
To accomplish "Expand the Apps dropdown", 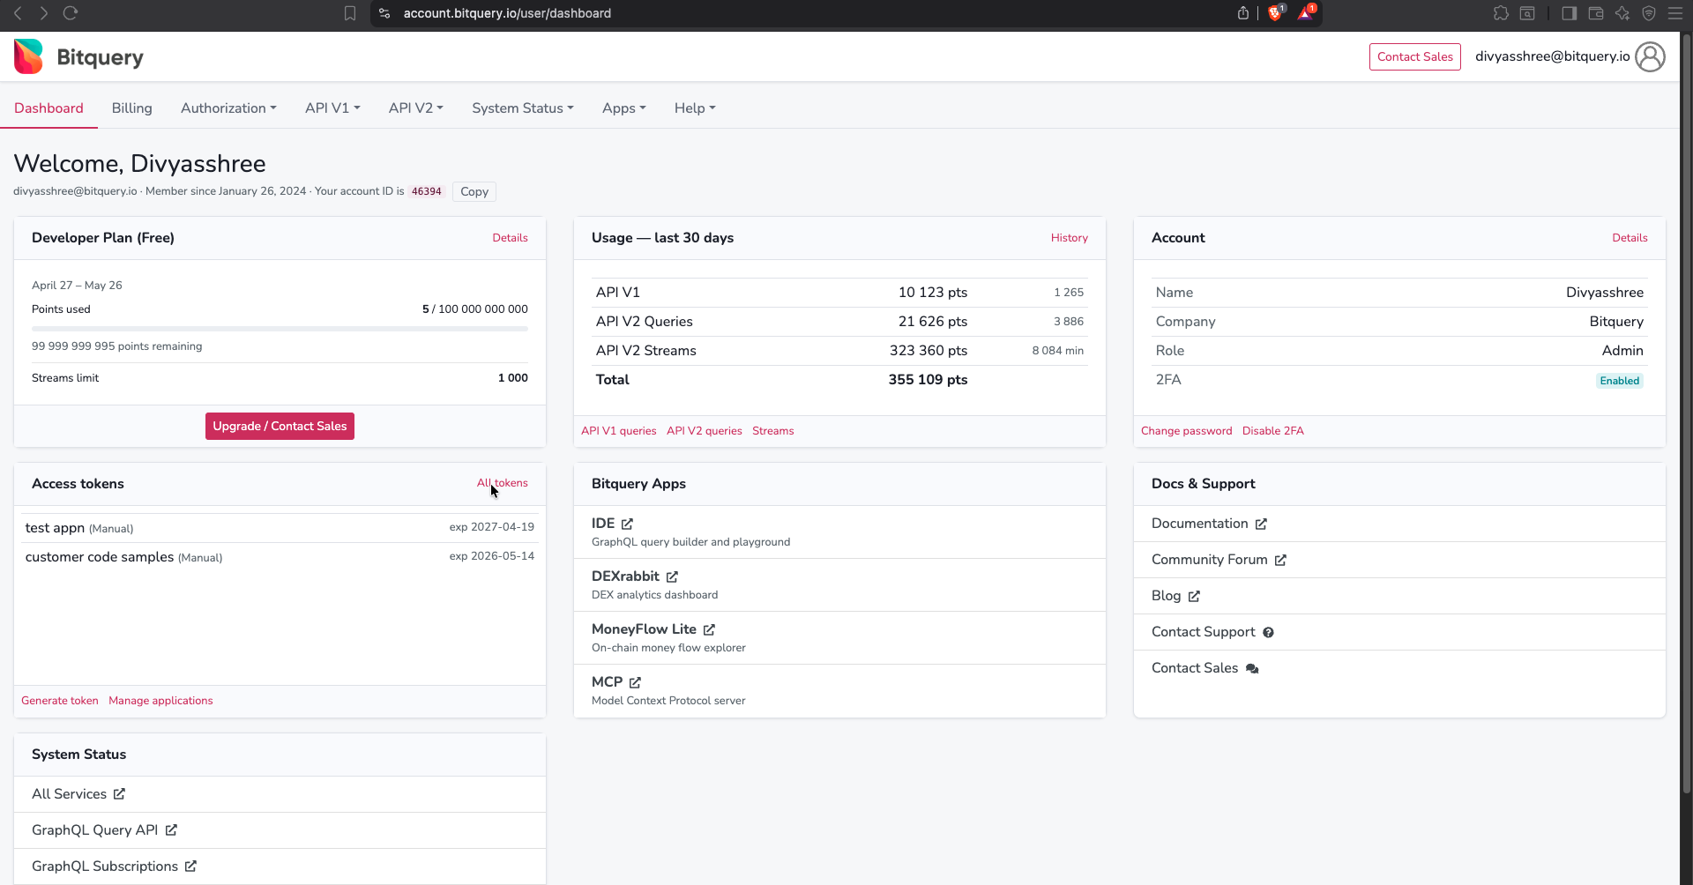I will coord(623,108).
